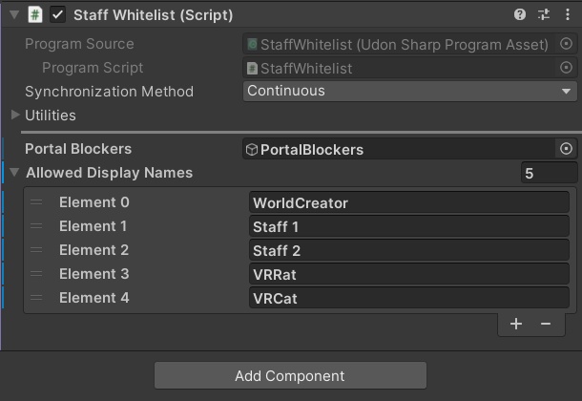Viewport: 582px width, 401px height.
Task: Click the WorldCreator text field
Action: pos(412,202)
